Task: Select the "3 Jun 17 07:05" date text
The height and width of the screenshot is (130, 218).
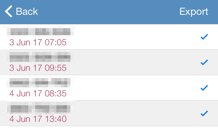Action: pos(38,43)
